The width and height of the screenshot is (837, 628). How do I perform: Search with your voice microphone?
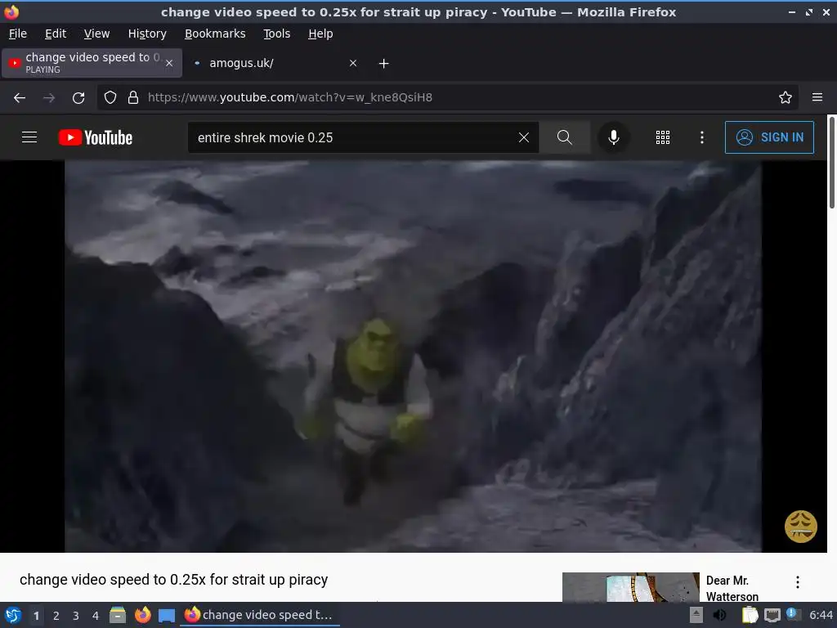613,137
